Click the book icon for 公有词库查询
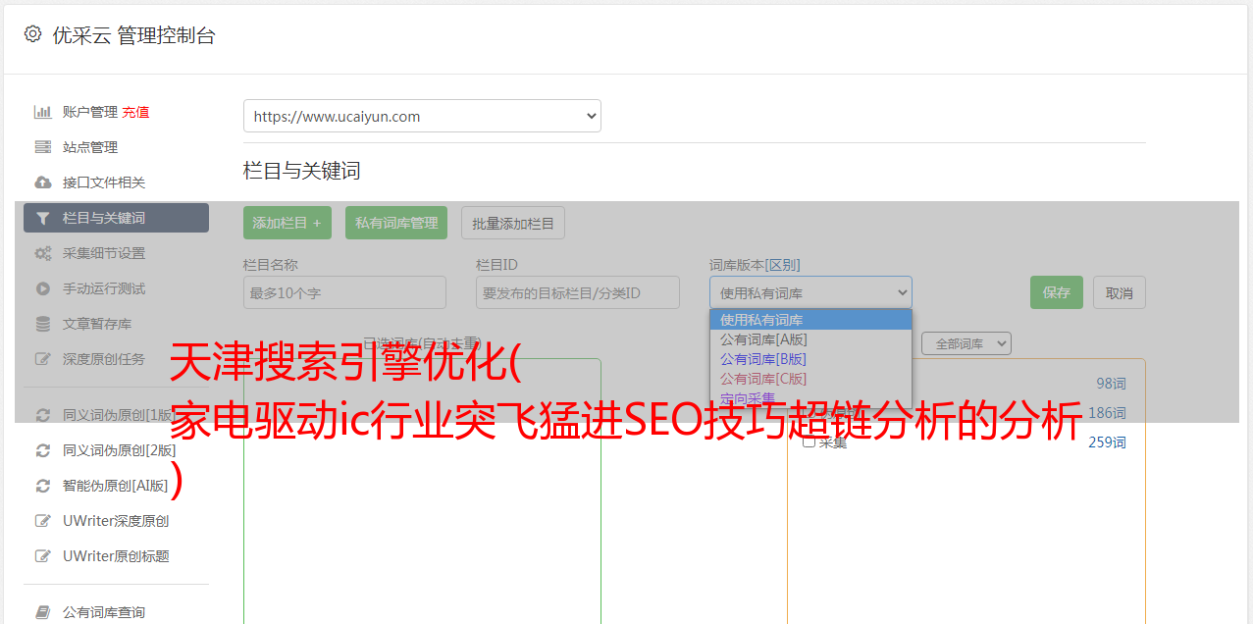Viewport: 1253px width, 624px height. click(x=43, y=612)
